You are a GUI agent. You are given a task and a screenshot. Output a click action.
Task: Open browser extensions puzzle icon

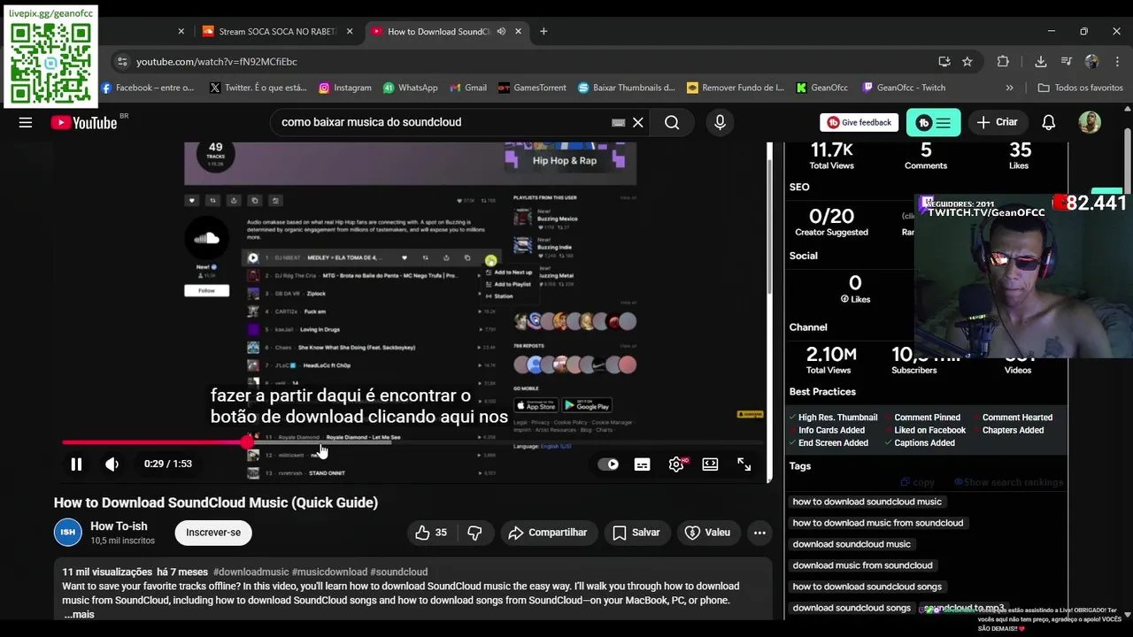coord(1003,62)
